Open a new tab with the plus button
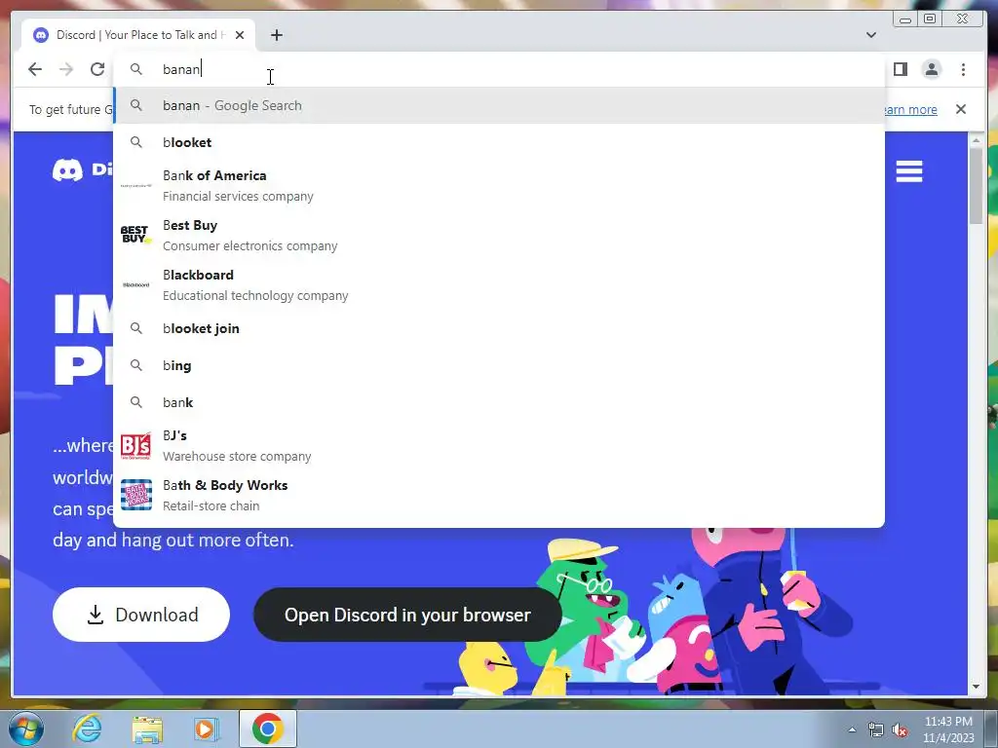The image size is (998, 748). (x=276, y=35)
